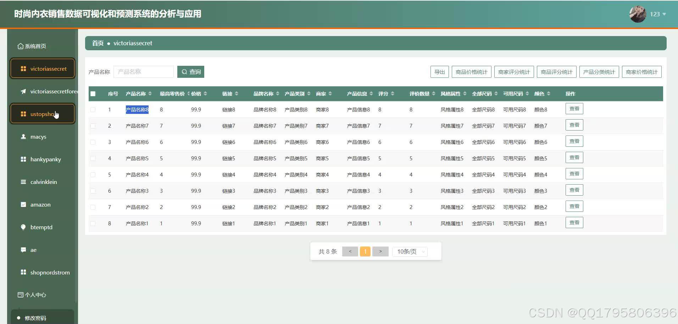Check the row with 产品名称8
The width and height of the screenshot is (678, 324).
[x=93, y=110]
